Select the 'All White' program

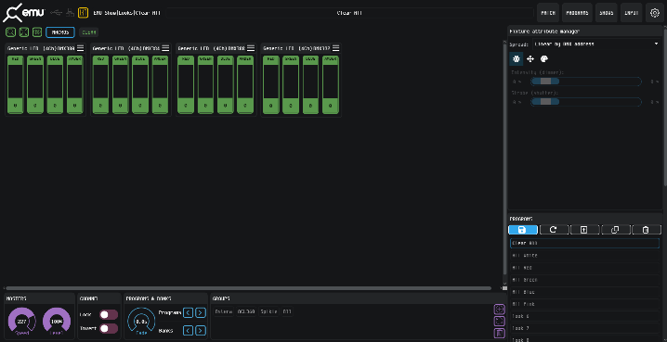click(x=584, y=256)
